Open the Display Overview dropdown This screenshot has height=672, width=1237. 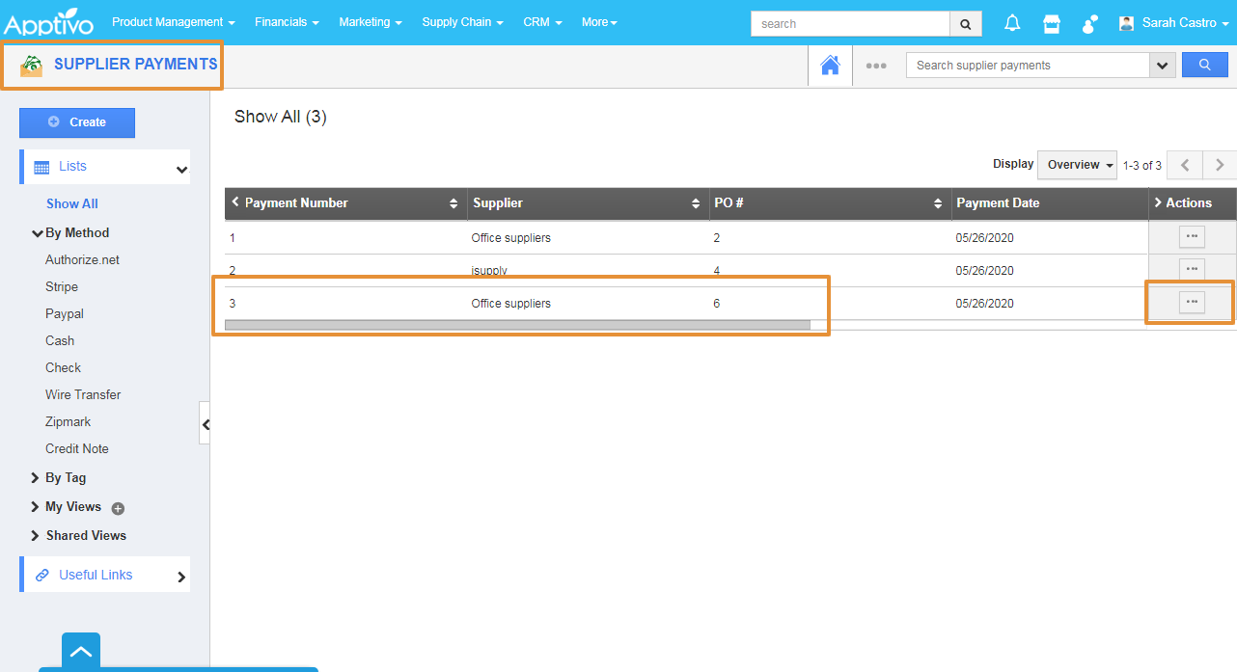1077,165
